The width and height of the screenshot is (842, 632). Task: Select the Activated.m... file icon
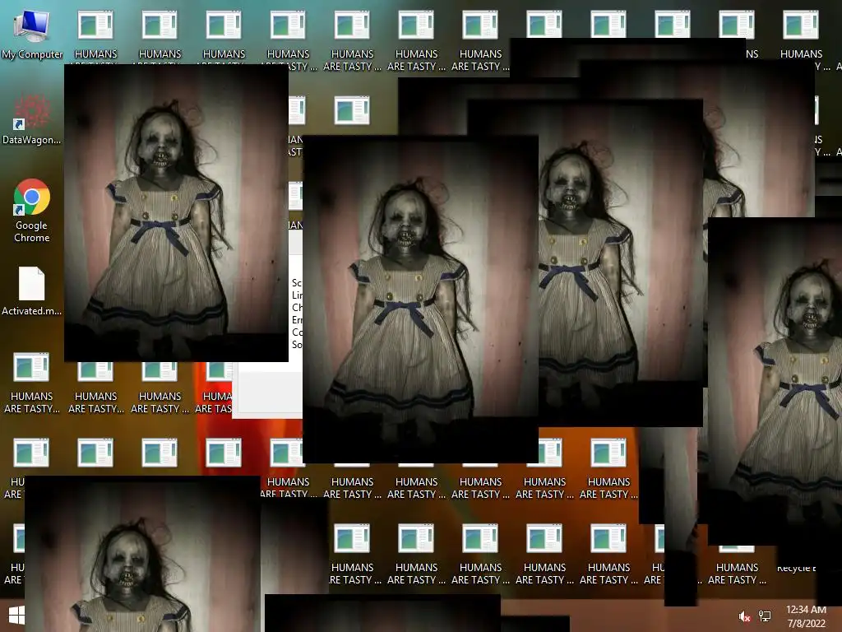click(x=32, y=290)
